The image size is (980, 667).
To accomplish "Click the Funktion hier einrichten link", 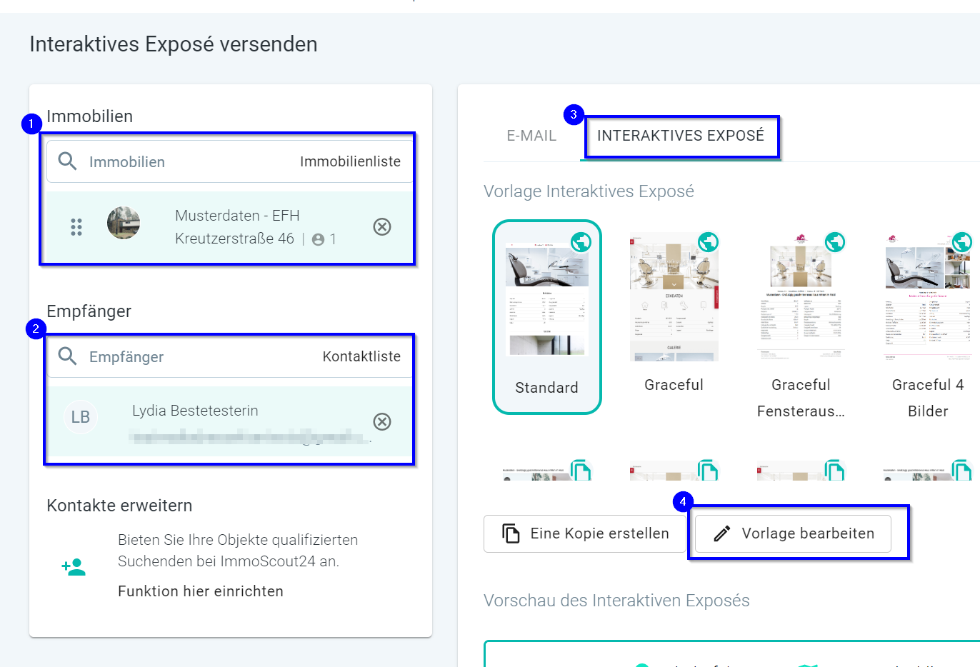I will (201, 591).
